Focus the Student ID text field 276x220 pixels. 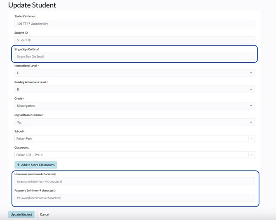pos(134,40)
